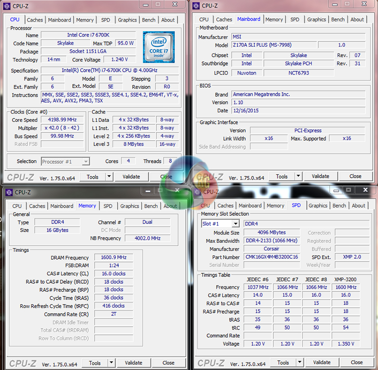Screen dimensions: 378x370
Task: Open SPD tab in the Memory window
Action: [108, 206]
